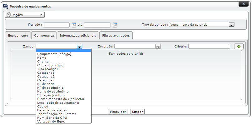Select 'Nº de série' from the list
This screenshot has width=252, height=125.
pos(45,84)
